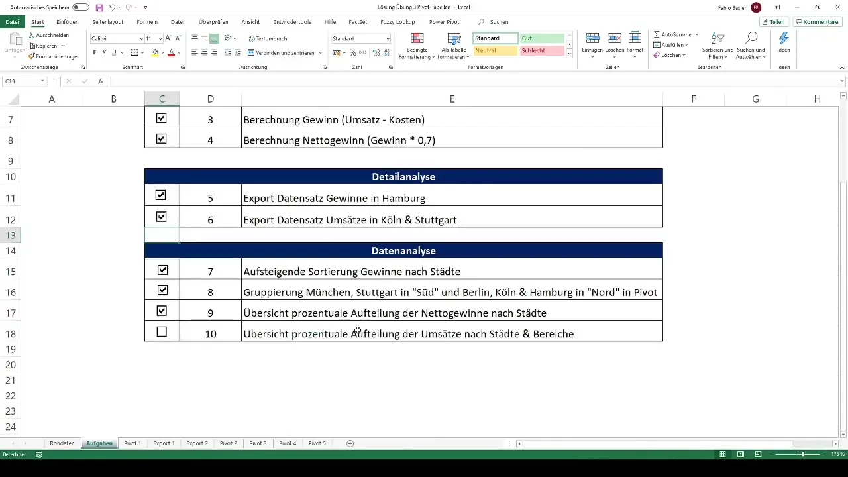Image resolution: width=848 pixels, height=477 pixels.
Task: Click the Textumbruch wrap text button
Action: [268, 38]
